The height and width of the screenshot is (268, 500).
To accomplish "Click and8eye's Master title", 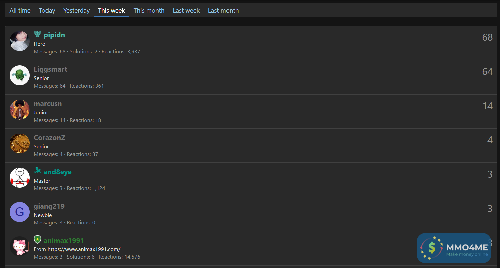I will [42, 181].
